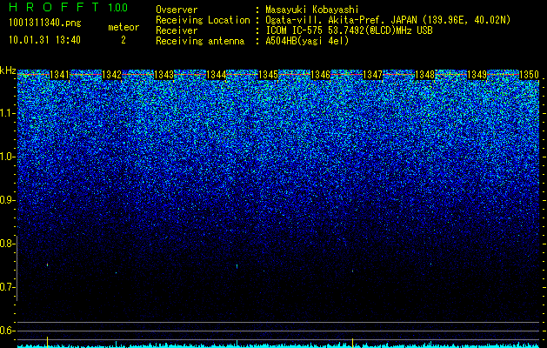Click the observer name Masayuki Kobayashi
The height and width of the screenshot is (348, 547).
[x=312, y=10]
